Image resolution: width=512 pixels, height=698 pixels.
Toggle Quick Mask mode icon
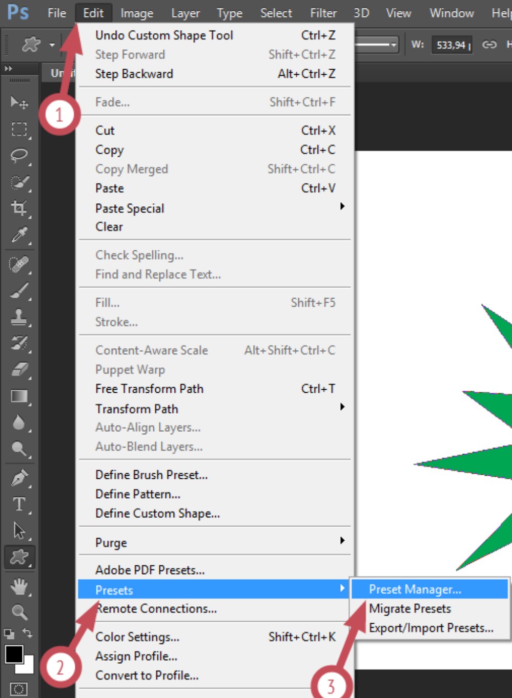19,689
